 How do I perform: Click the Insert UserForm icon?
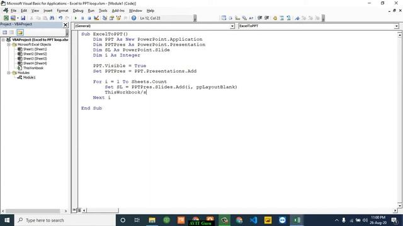point(13,18)
